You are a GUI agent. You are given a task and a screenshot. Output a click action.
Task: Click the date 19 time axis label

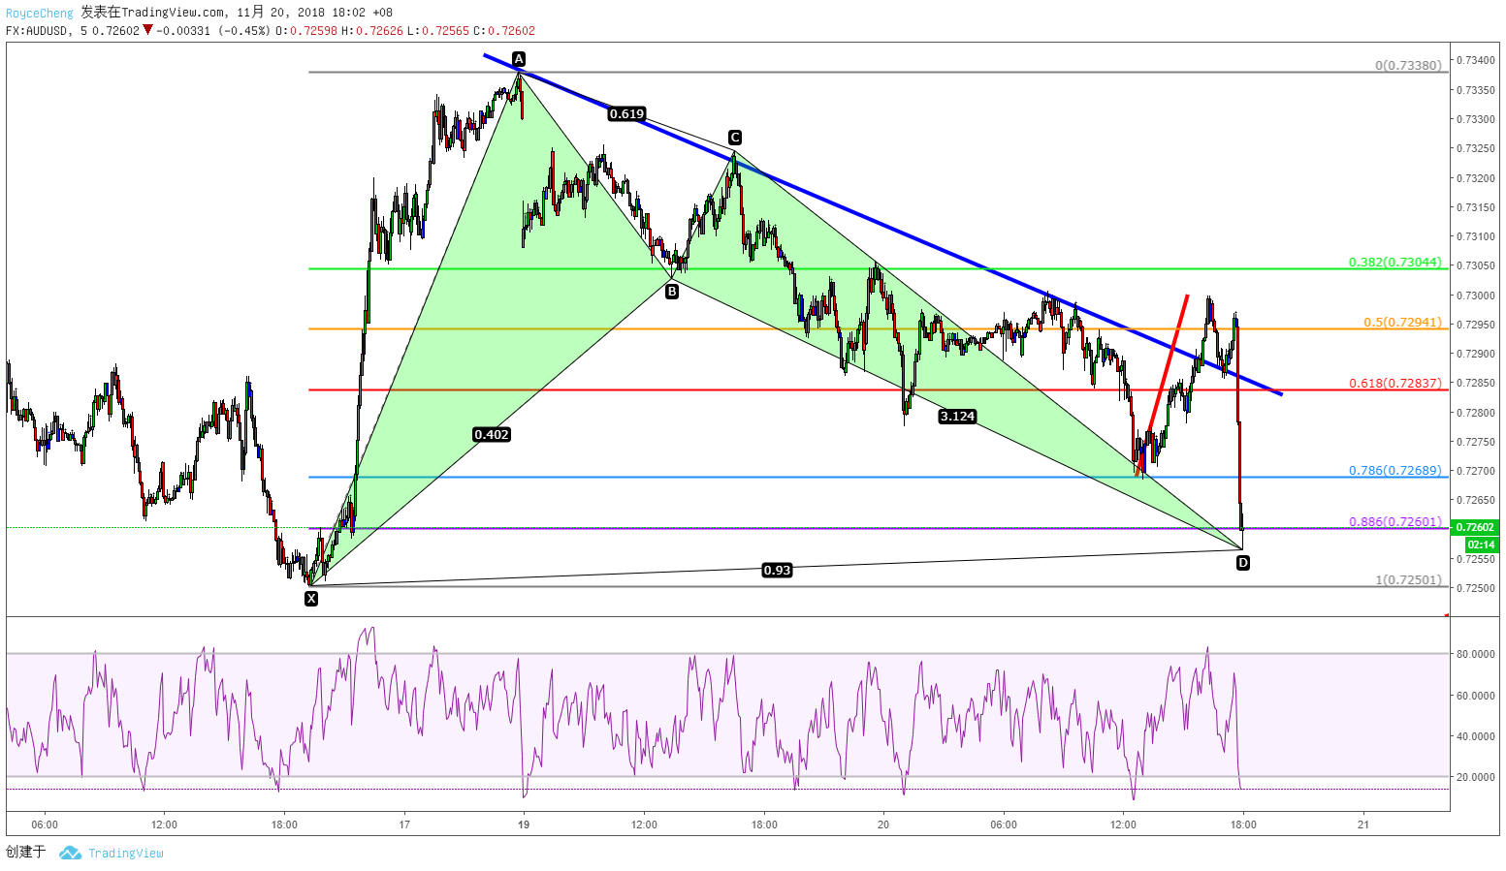coord(524,825)
